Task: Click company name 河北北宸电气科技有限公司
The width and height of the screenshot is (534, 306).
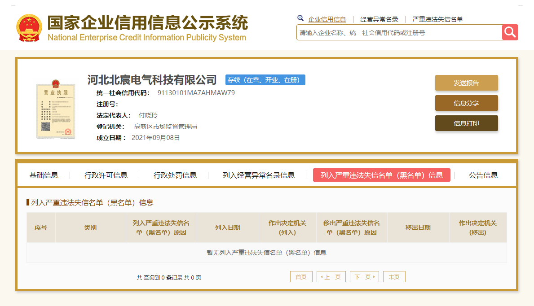Action: (152, 80)
